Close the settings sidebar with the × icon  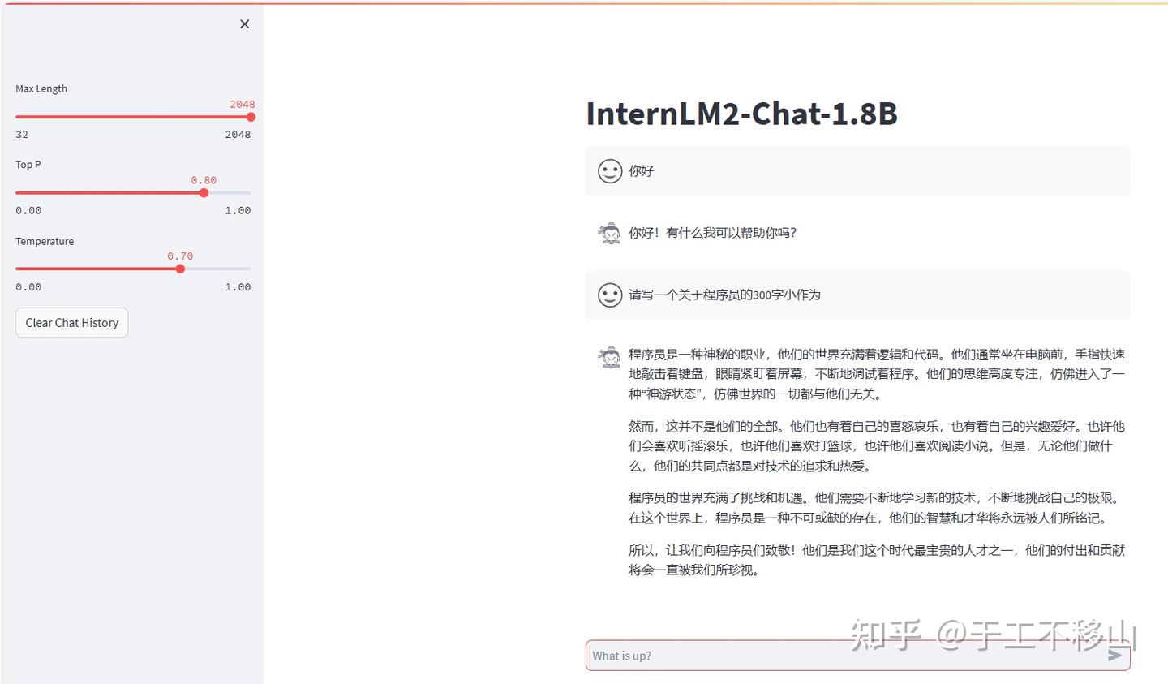(x=244, y=24)
